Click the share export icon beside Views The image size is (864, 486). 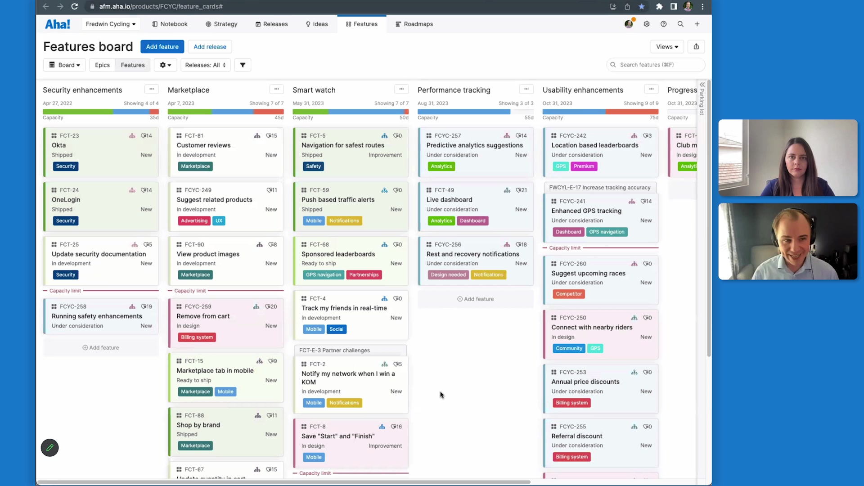(696, 47)
